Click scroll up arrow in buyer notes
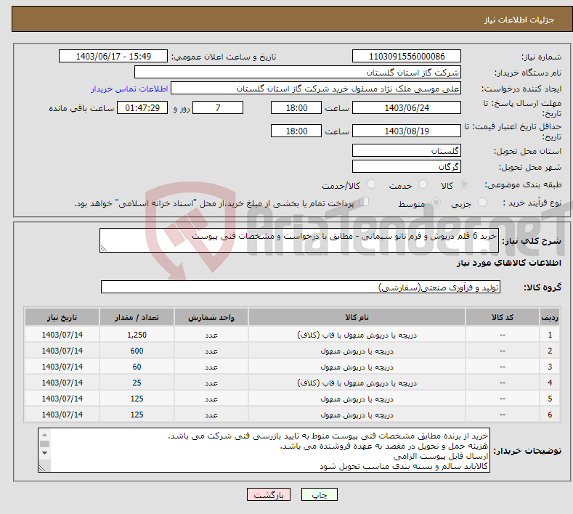This screenshot has width=573, height=514. [44, 435]
